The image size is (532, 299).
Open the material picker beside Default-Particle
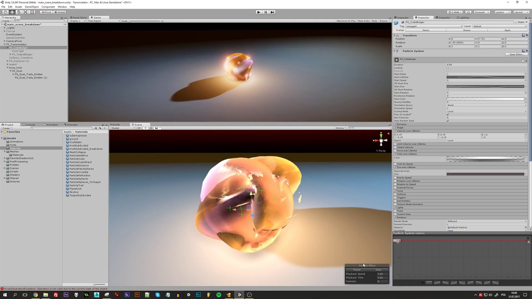click(526, 228)
